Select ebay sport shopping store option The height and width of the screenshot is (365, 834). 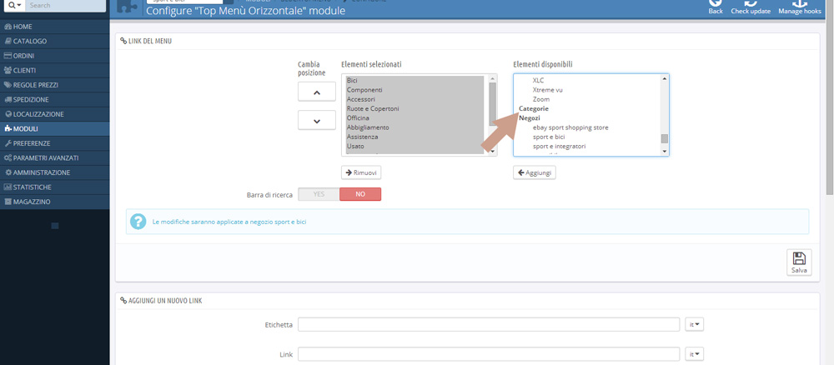coord(570,127)
